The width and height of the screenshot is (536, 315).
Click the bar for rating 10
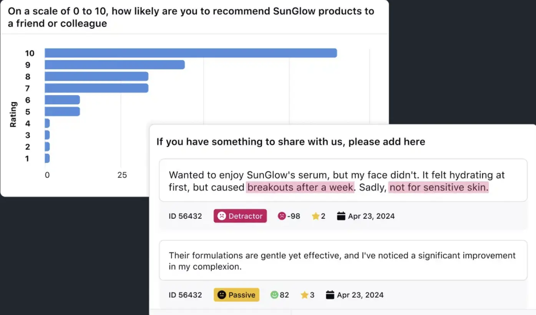[x=191, y=53]
